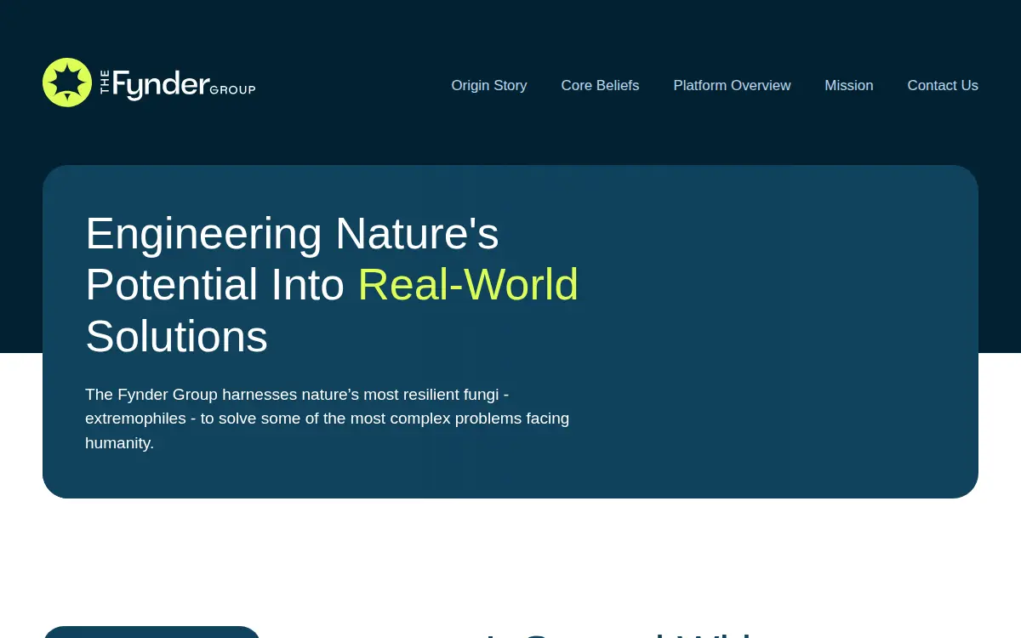Click The Fynder Group wordmark
This screenshot has height=638, width=1021.
(x=178, y=84)
